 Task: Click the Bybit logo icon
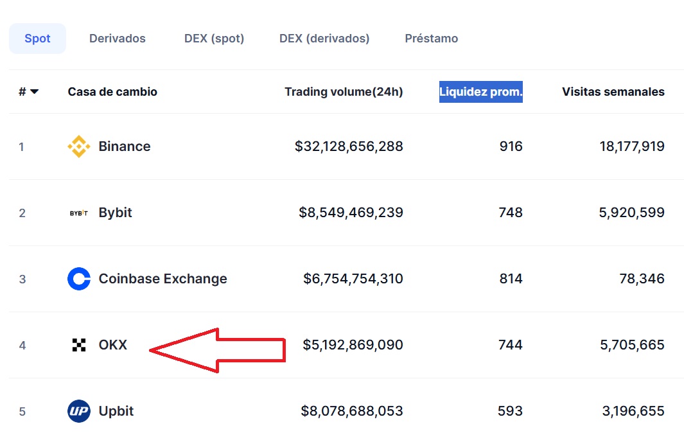(79, 212)
